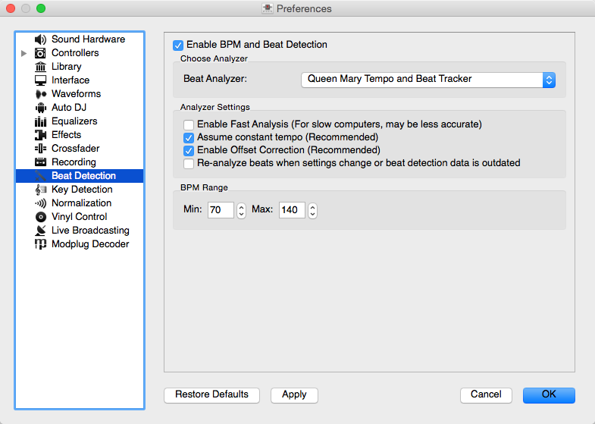The width and height of the screenshot is (595, 424).
Task: Decrease the Min BPM stepper value
Action: pos(241,215)
